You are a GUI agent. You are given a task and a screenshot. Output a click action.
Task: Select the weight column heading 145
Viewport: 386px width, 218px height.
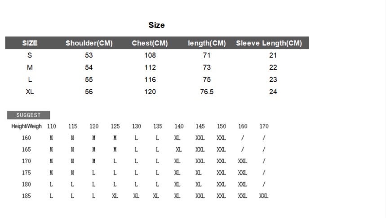[x=200, y=126]
